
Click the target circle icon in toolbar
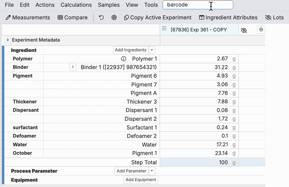pos(114,17)
